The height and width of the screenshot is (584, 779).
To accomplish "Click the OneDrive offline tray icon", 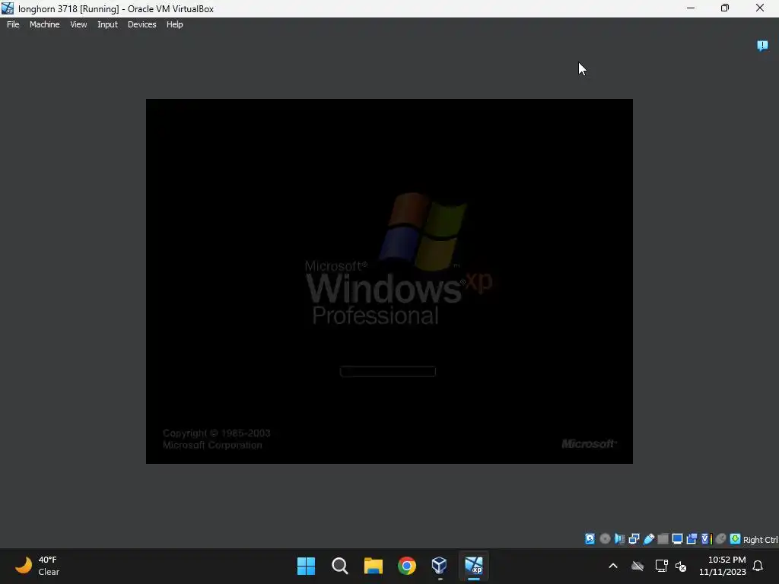I will click(638, 566).
